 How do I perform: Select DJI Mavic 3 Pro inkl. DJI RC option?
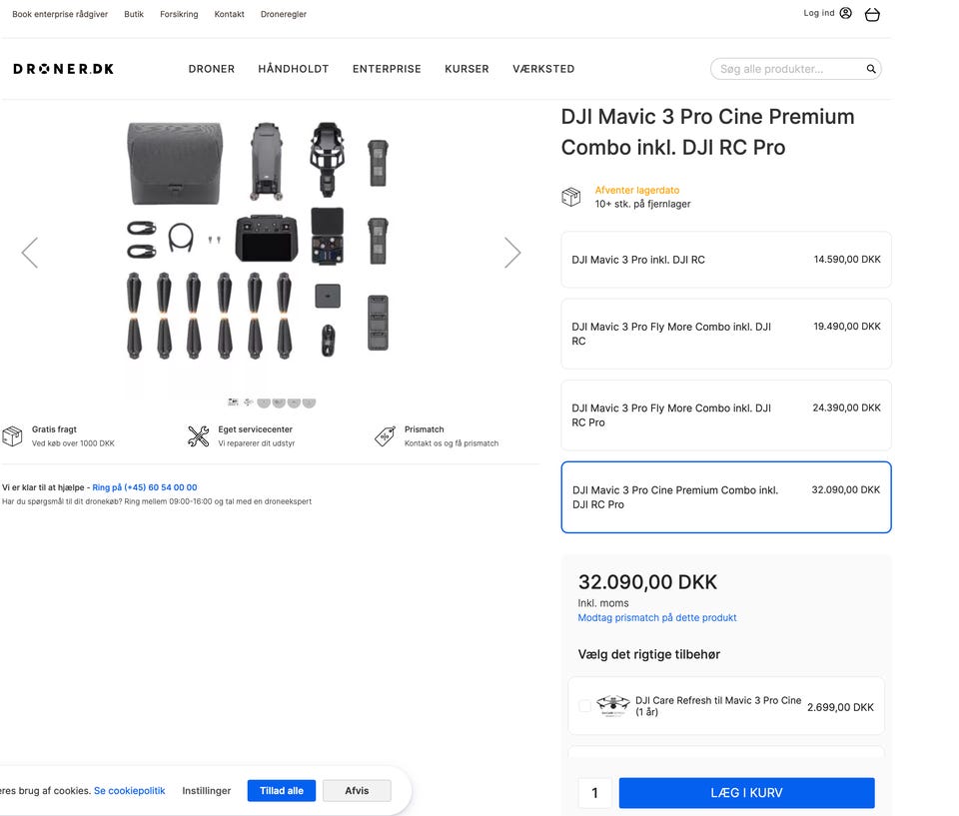[725, 260]
